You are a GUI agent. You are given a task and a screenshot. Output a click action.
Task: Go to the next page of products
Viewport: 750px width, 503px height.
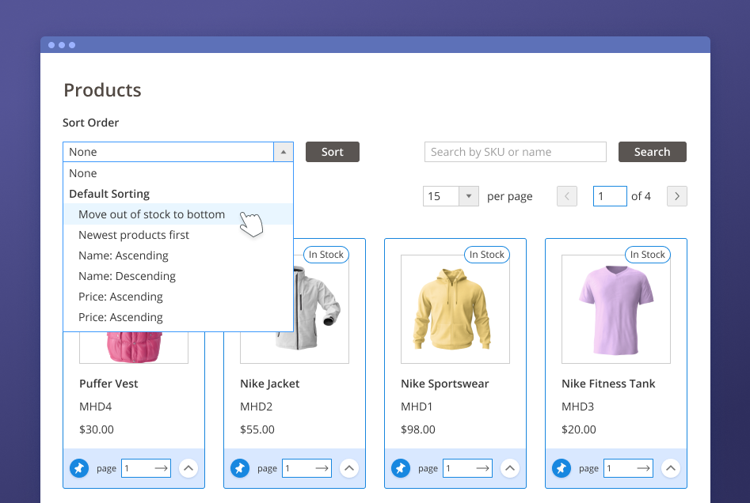click(x=676, y=196)
